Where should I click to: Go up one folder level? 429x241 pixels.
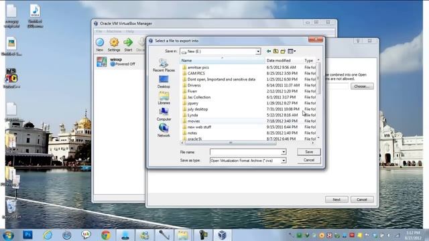coord(275,51)
